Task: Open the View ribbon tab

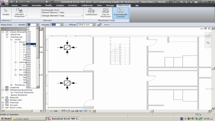Action: (x=99, y=5)
